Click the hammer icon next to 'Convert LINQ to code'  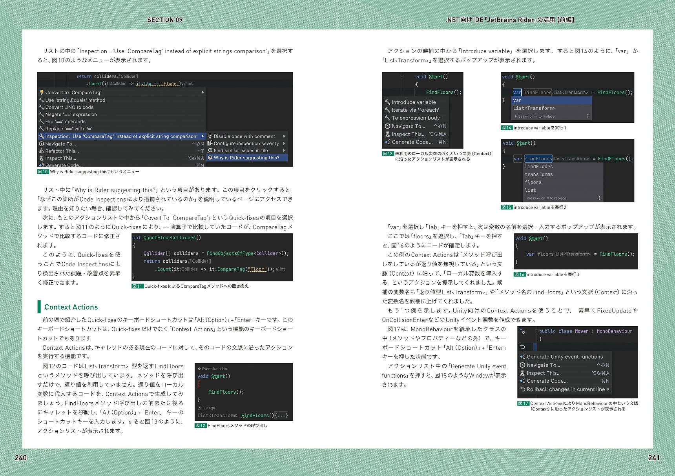click(42, 107)
